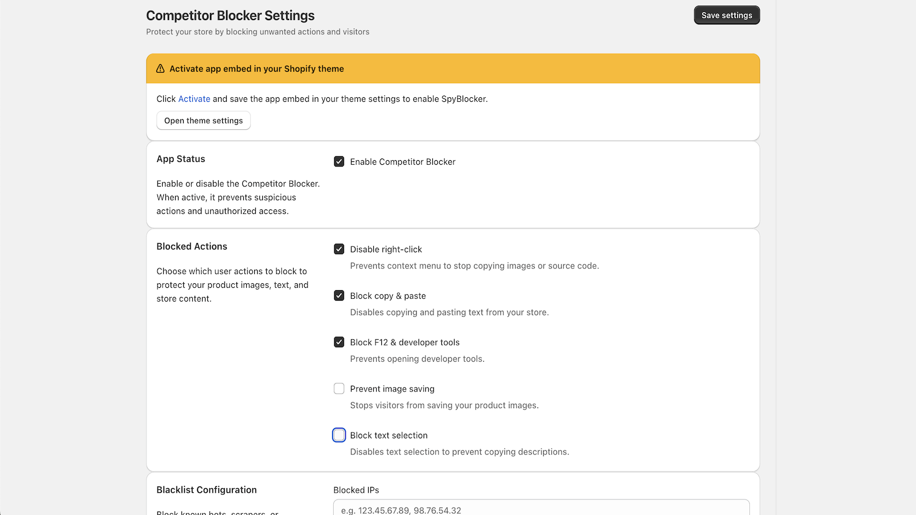Click the warning triangle icon in banner
The image size is (916, 515).
160,69
